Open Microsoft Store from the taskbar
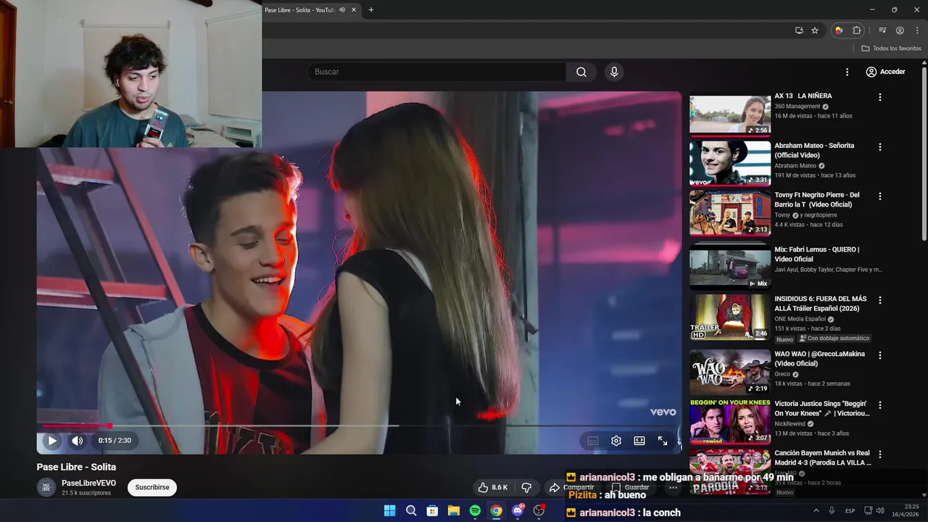 [x=432, y=511]
